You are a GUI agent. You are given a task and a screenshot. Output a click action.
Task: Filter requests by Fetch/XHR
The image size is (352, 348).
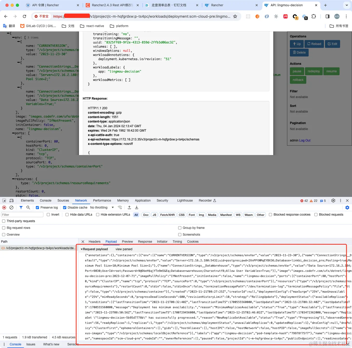167,215
